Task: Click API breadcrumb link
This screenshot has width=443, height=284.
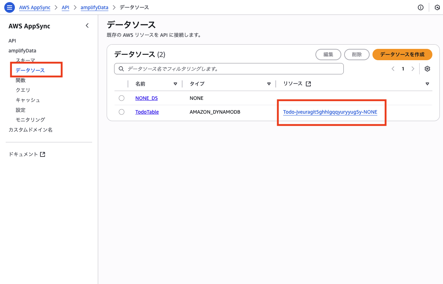Action: click(x=65, y=7)
